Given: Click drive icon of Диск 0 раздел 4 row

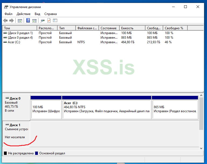Looking at the screenshot, I should pyautogui.click(x=5, y=37).
